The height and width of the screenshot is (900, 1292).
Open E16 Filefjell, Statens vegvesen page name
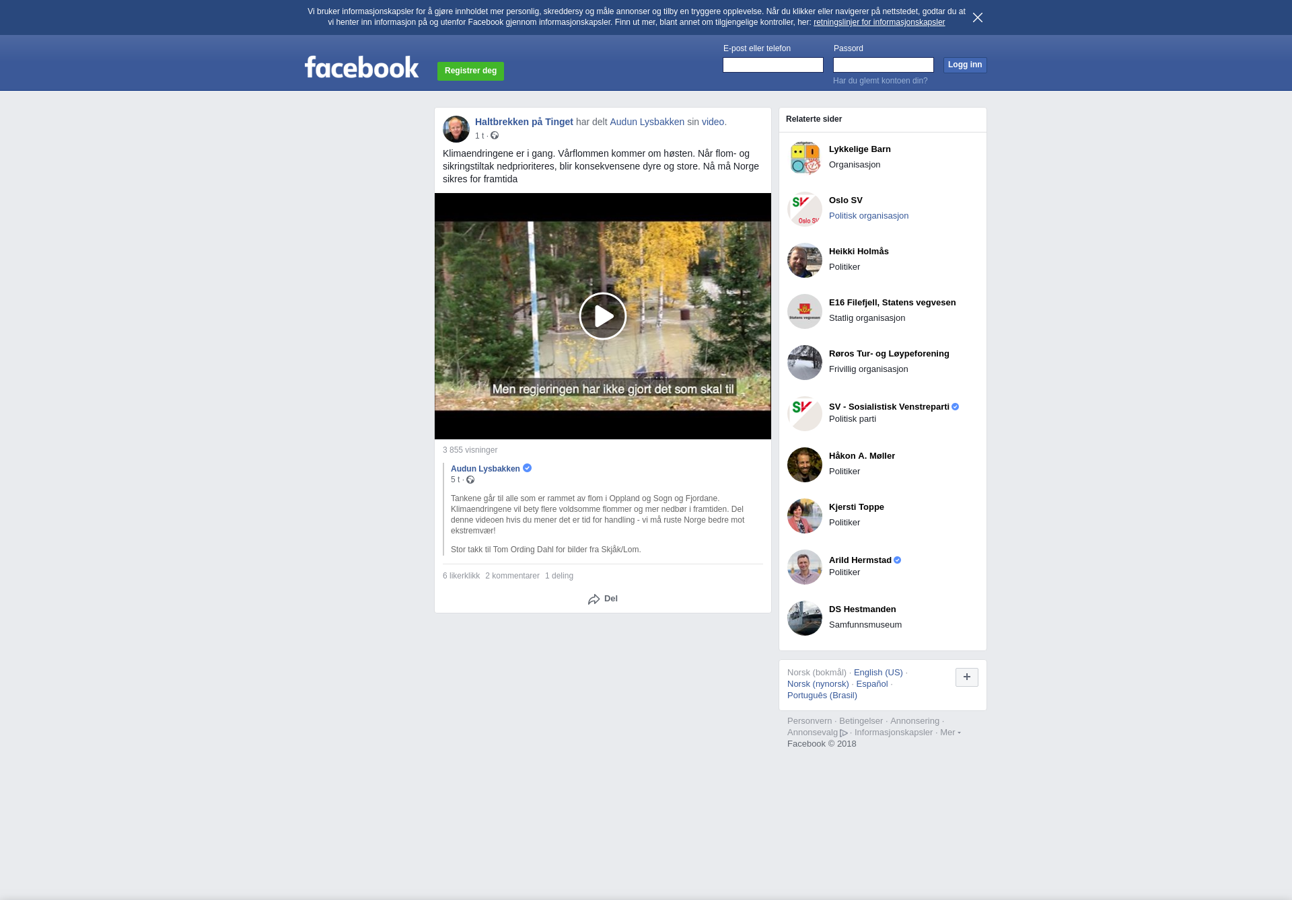click(x=892, y=303)
